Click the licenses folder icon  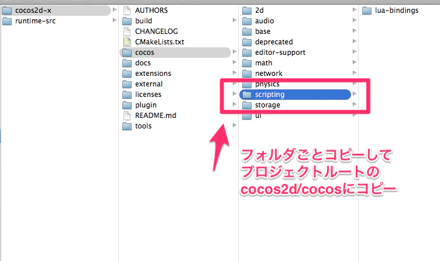coord(127,95)
